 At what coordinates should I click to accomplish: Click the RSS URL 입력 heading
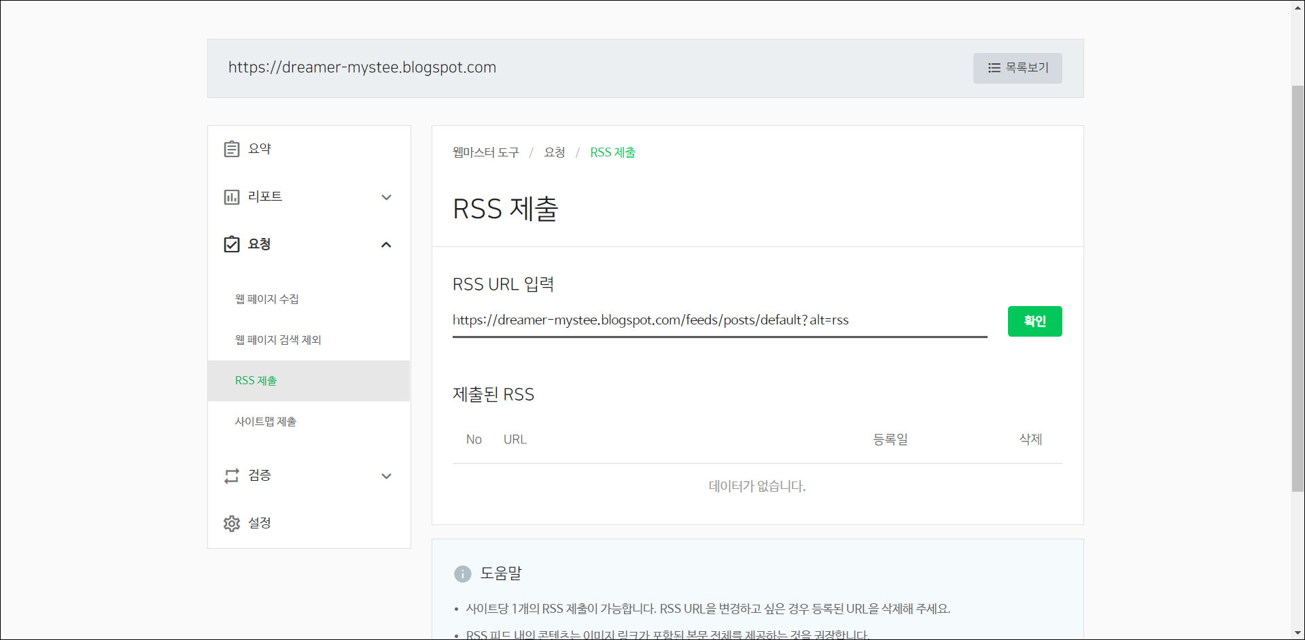(504, 284)
